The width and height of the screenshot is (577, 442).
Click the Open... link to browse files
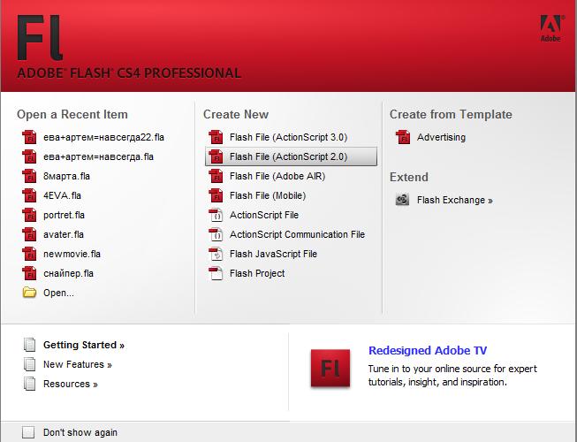(x=58, y=293)
